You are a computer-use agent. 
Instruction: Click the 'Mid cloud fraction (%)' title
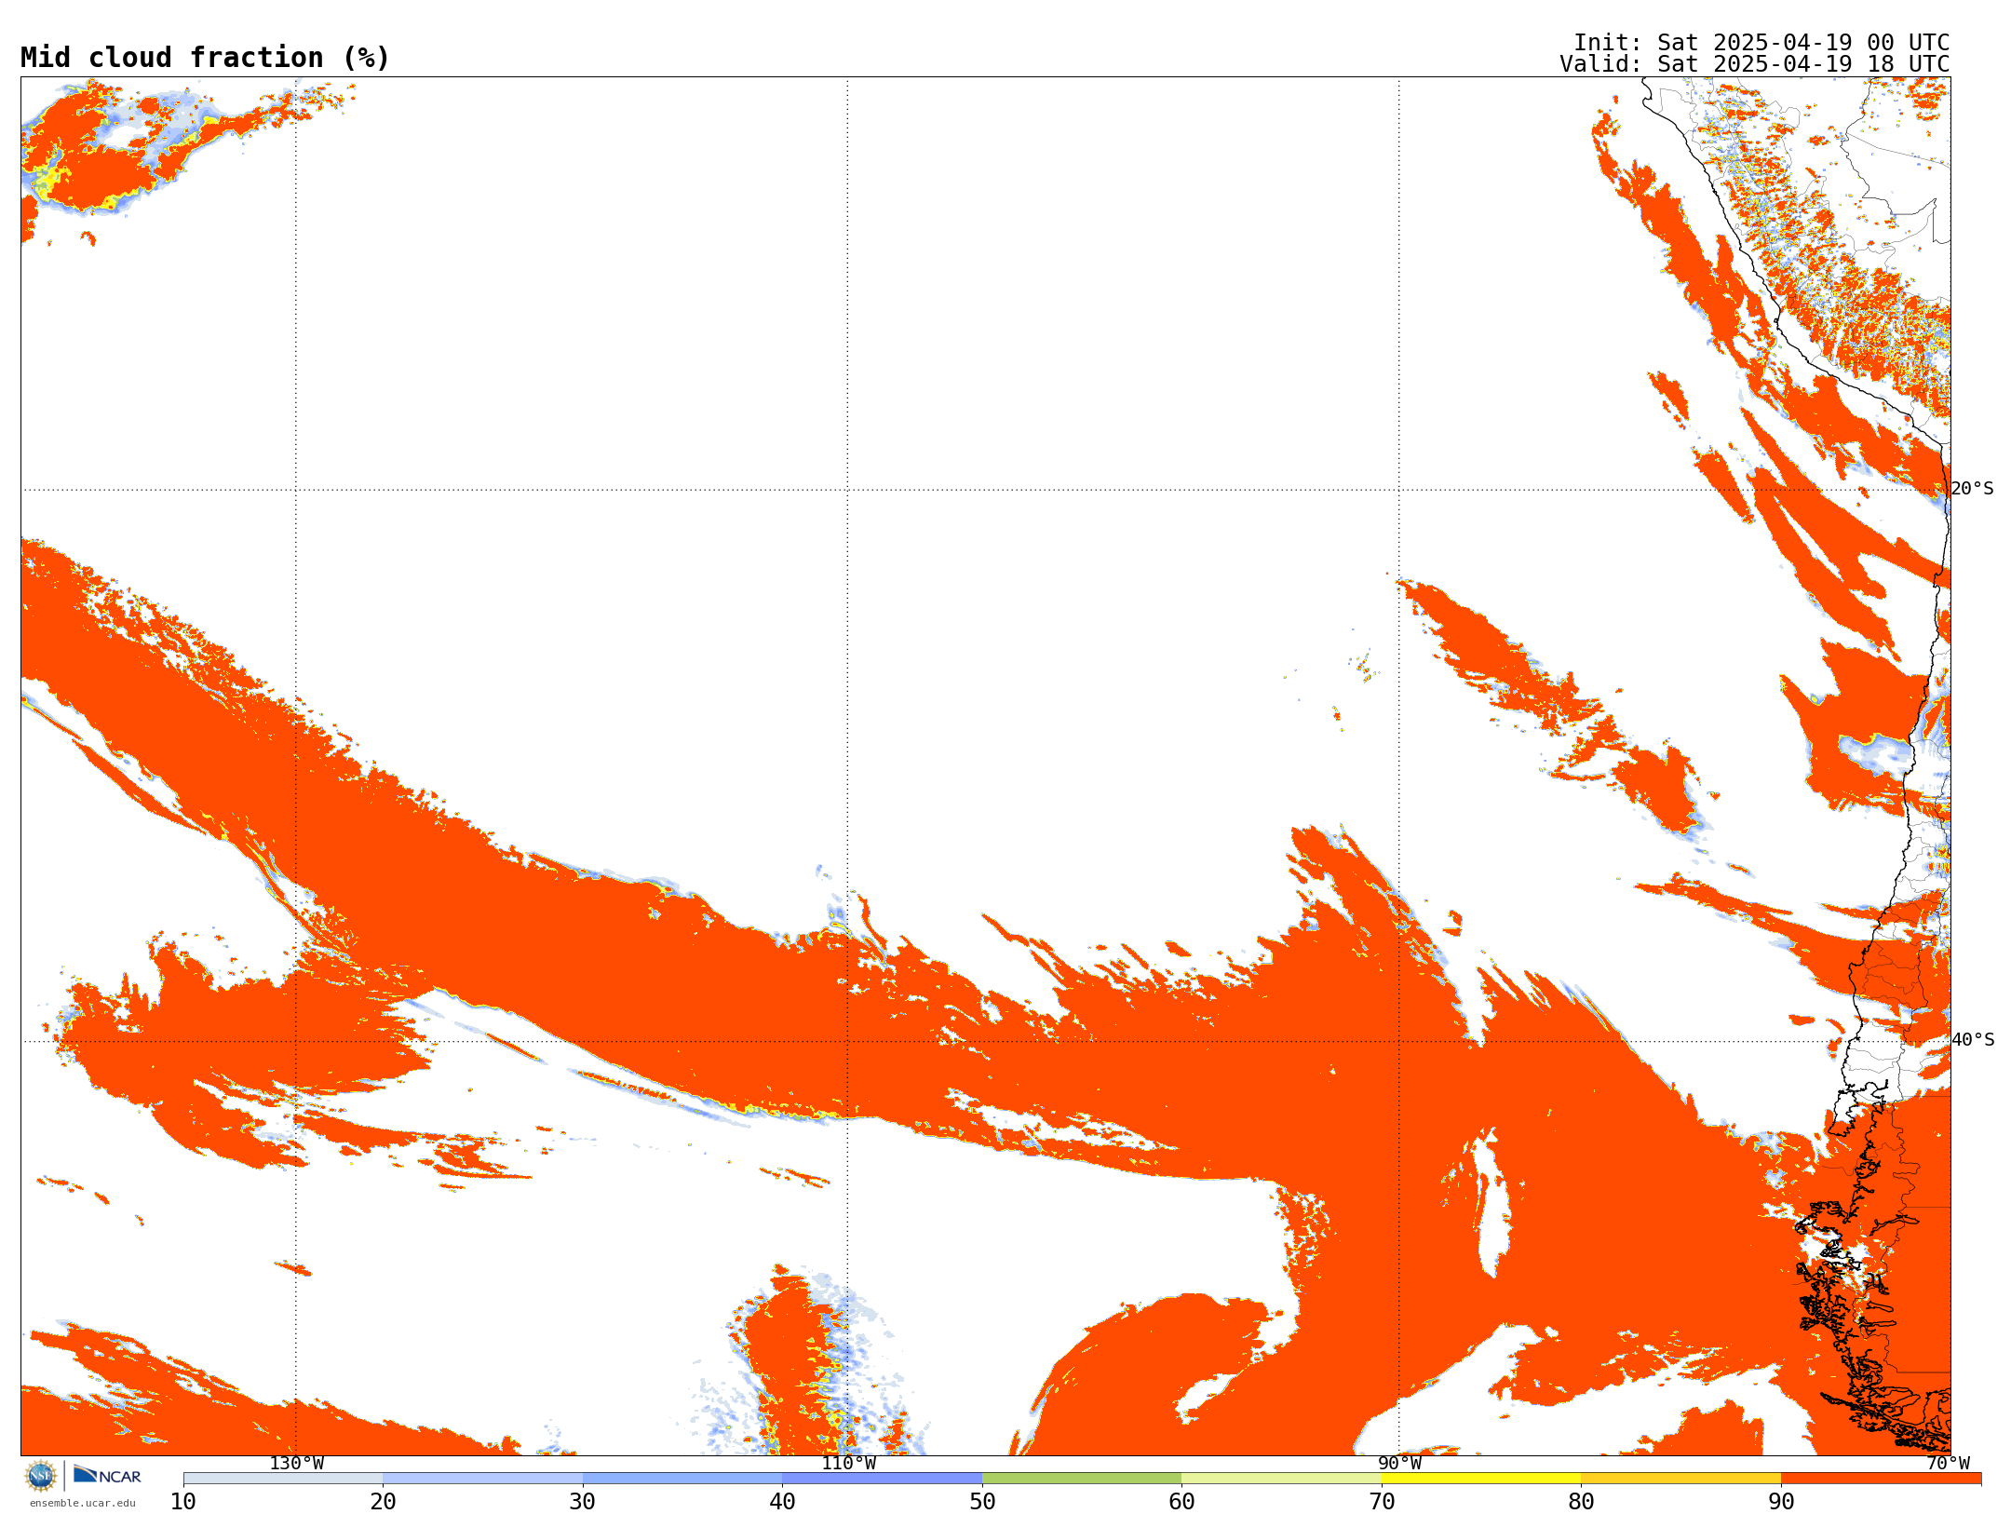coord(205,58)
